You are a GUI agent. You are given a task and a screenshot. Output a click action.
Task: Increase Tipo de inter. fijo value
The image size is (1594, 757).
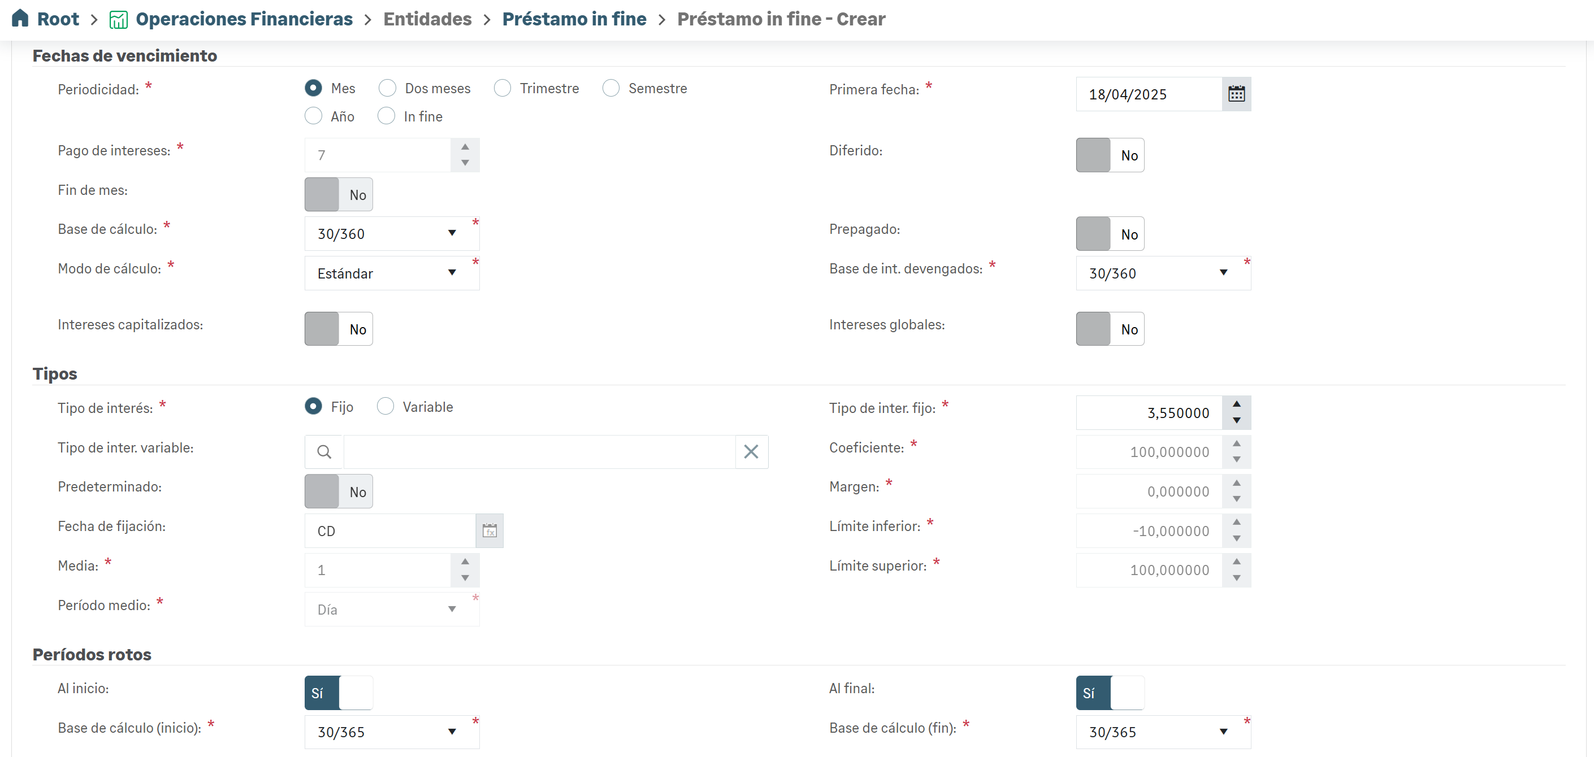click(1236, 404)
